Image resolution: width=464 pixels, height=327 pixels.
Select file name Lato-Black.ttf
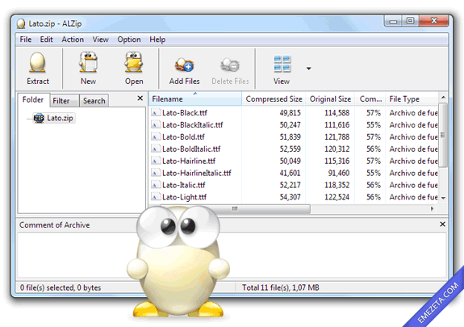(x=185, y=113)
